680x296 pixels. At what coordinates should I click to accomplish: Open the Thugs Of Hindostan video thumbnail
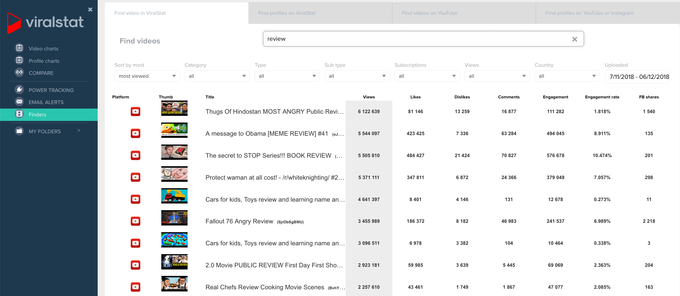pos(174,108)
